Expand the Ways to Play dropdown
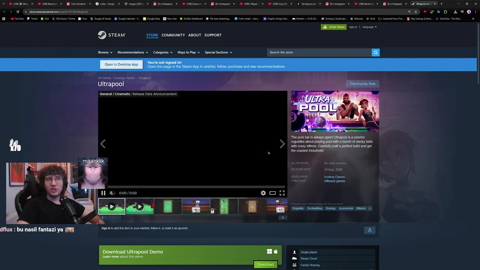The height and width of the screenshot is (270, 480). click(x=189, y=52)
